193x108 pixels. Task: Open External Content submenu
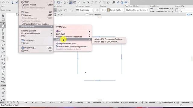tap(36, 31)
